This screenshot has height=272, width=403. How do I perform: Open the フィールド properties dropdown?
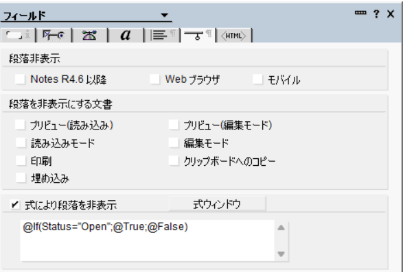[165, 15]
